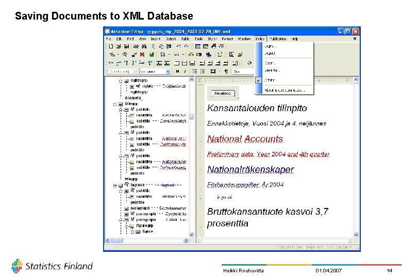Toggle the checked Offline menu entry
Screen dimensions: 402x278
pos(284,80)
